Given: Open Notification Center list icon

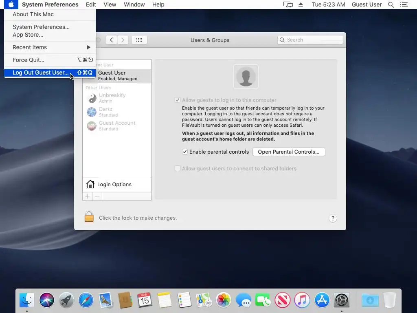Looking at the screenshot, I should click(x=404, y=4).
